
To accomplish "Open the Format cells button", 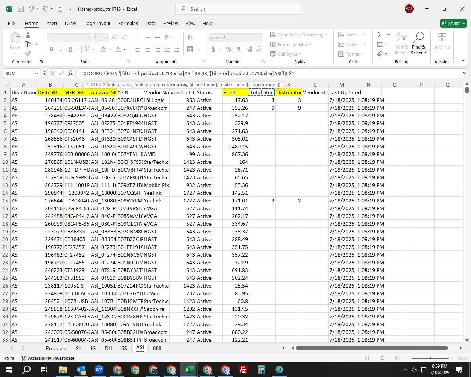I will (x=351, y=54).
